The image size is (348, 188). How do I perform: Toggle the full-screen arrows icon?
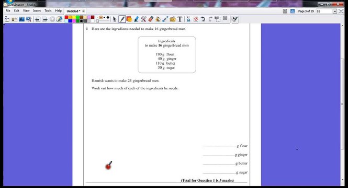(x=341, y=11)
